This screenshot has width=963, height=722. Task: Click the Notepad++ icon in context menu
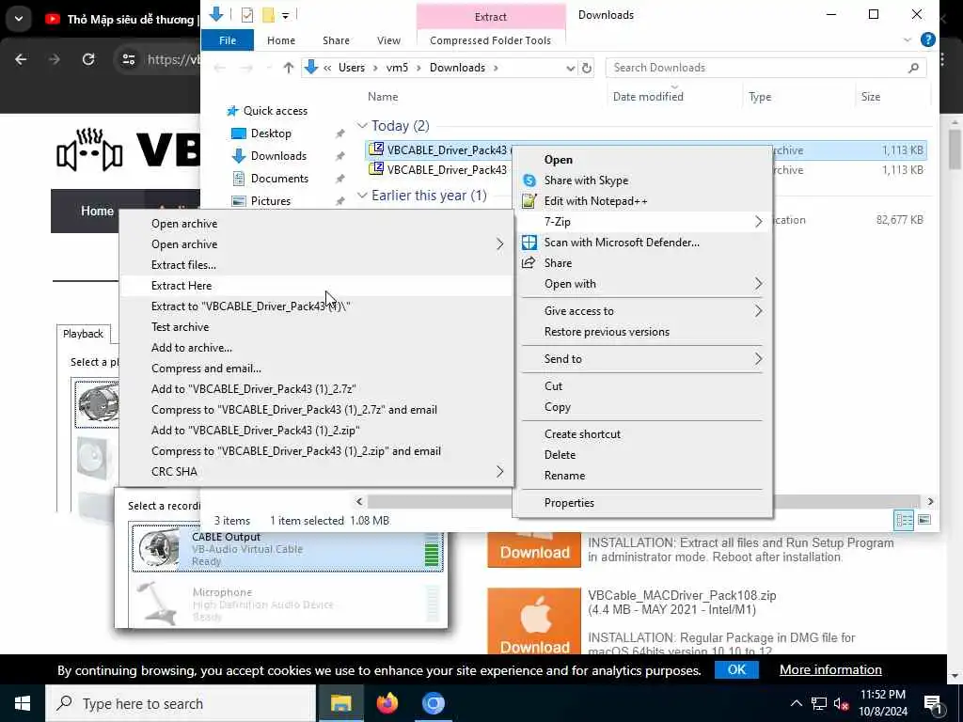coord(529,201)
